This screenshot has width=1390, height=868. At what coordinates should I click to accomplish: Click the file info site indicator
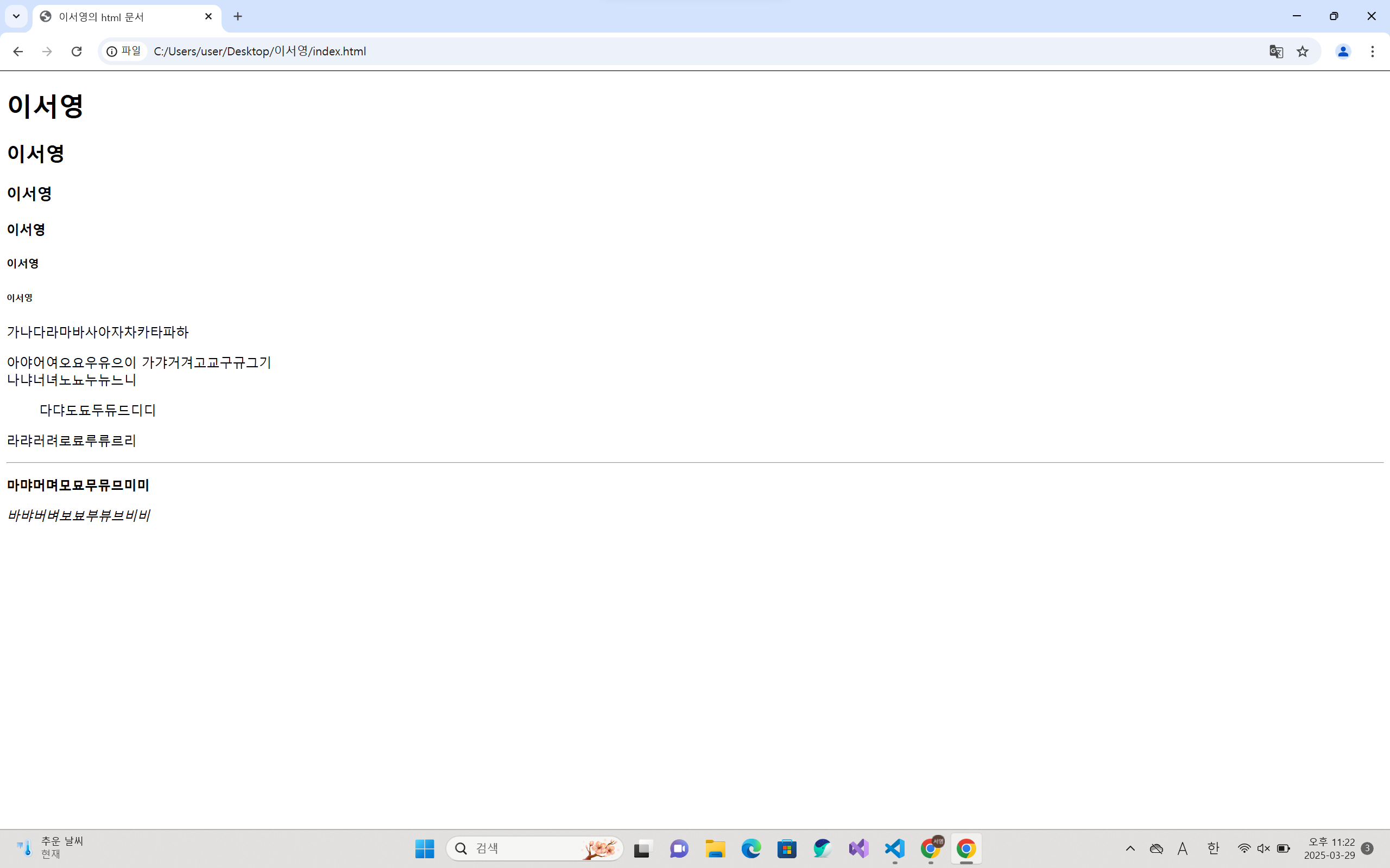[x=124, y=52]
